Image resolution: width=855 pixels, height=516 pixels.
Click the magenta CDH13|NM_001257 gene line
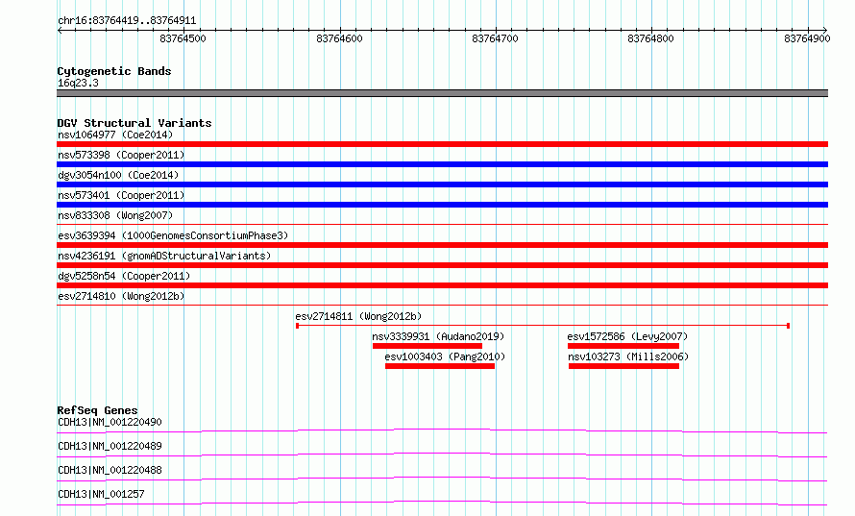442,503
